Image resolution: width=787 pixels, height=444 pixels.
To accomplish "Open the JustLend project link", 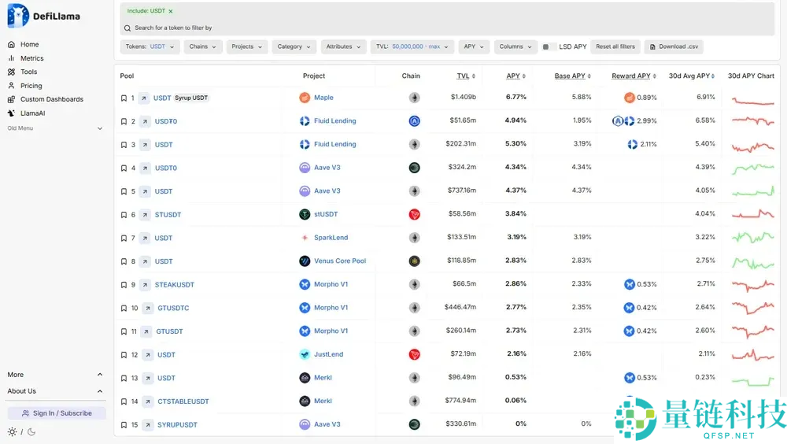I will (329, 354).
